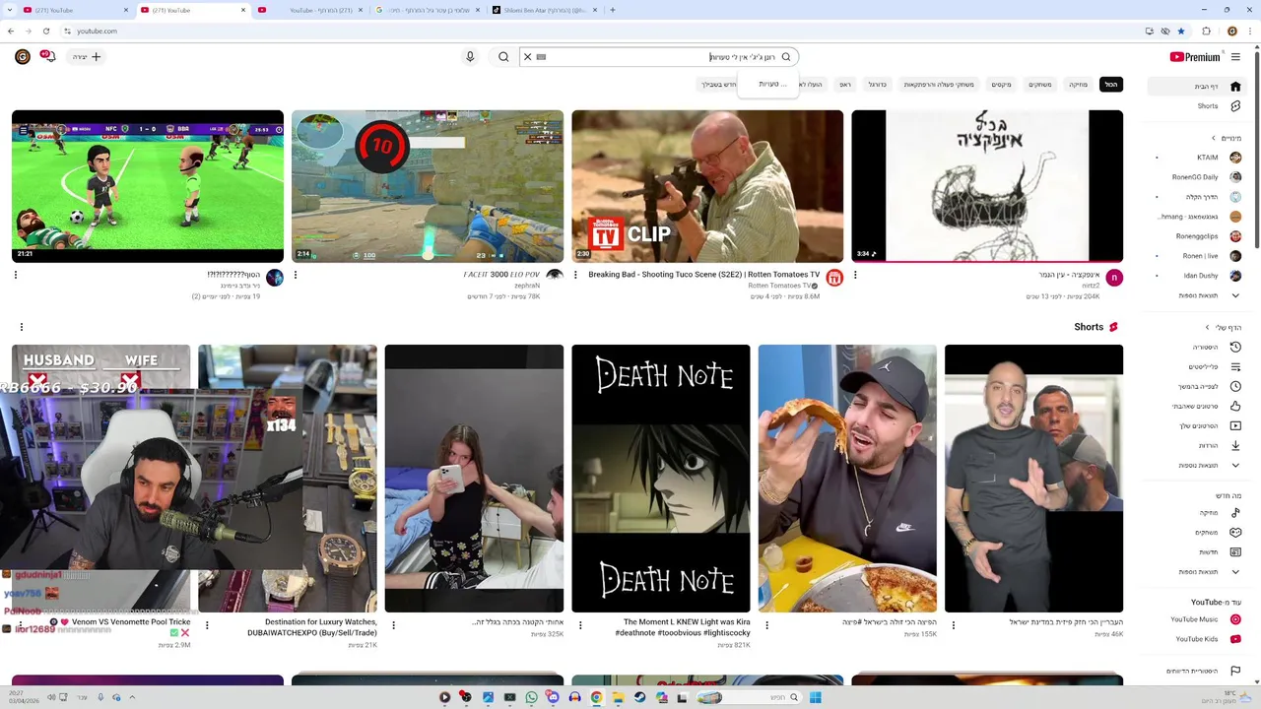Open the pizza short thumbnail
The width and height of the screenshot is (1261, 709).
click(x=847, y=479)
